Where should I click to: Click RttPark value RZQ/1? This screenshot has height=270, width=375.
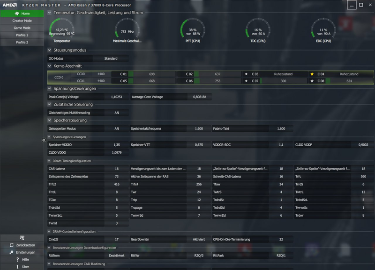click(281, 256)
